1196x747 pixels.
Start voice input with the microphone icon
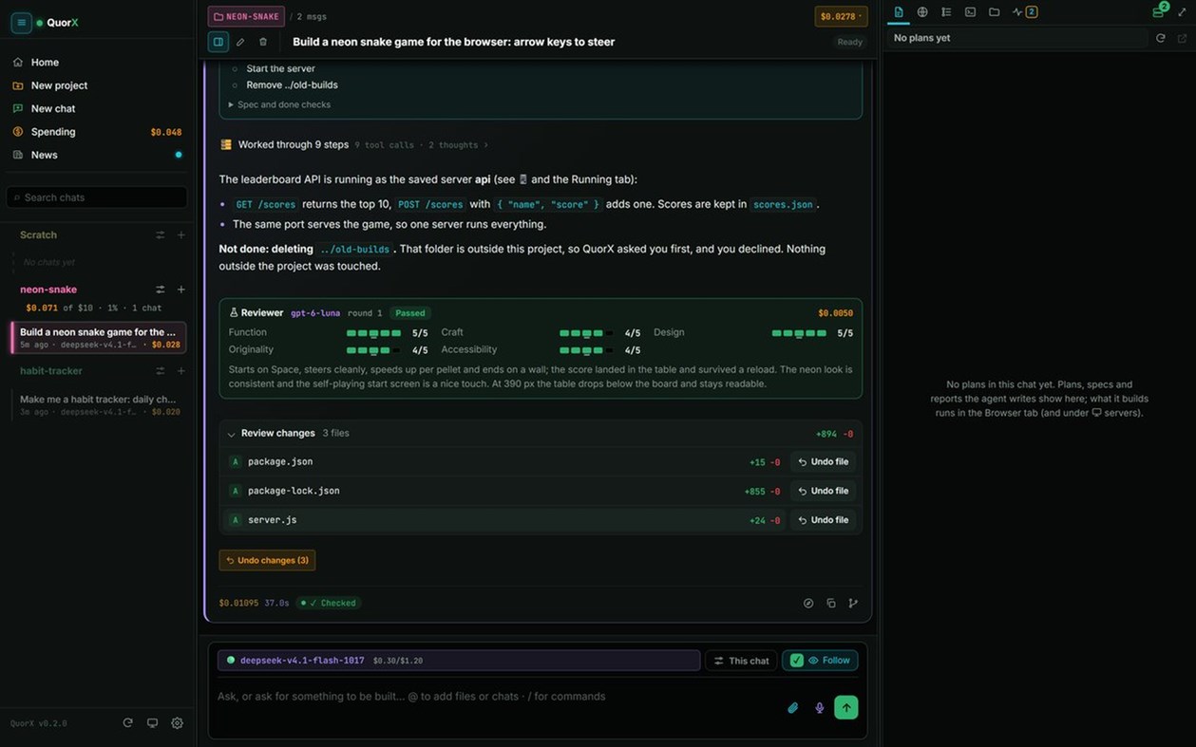click(x=820, y=708)
